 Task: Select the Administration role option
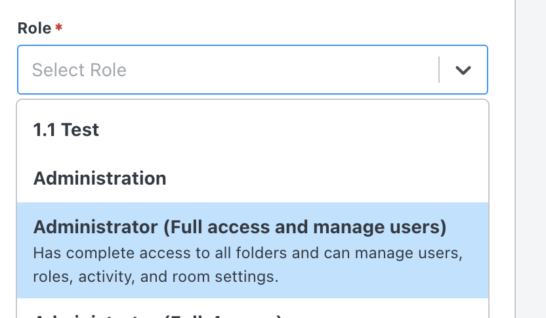click(253, 178)
